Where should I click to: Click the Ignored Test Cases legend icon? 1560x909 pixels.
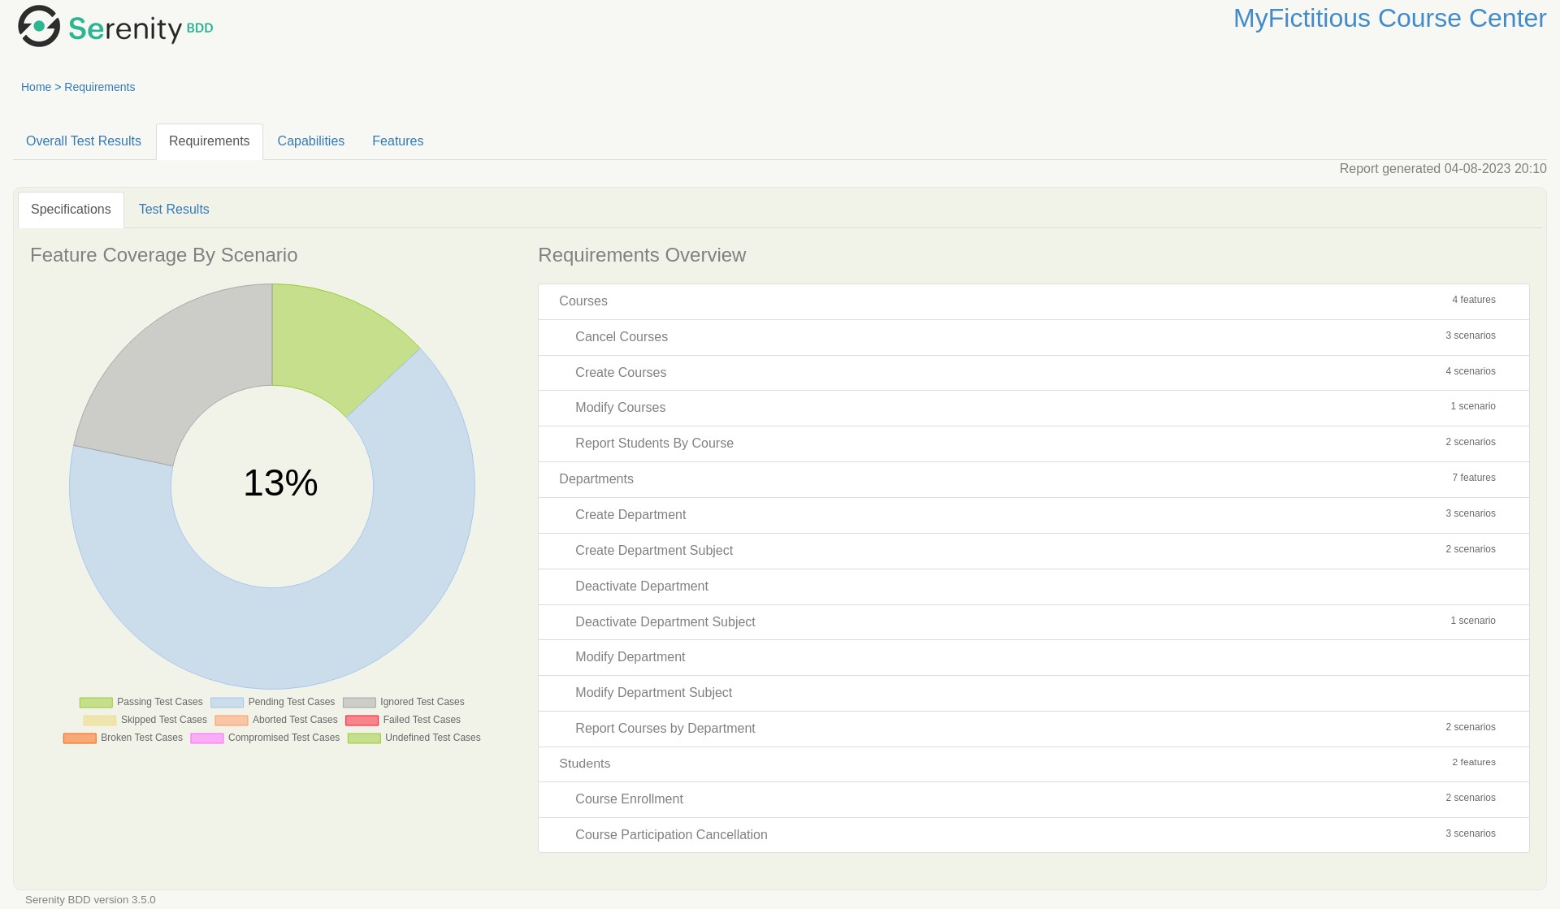pyautogui.click(x=358, y=703)
